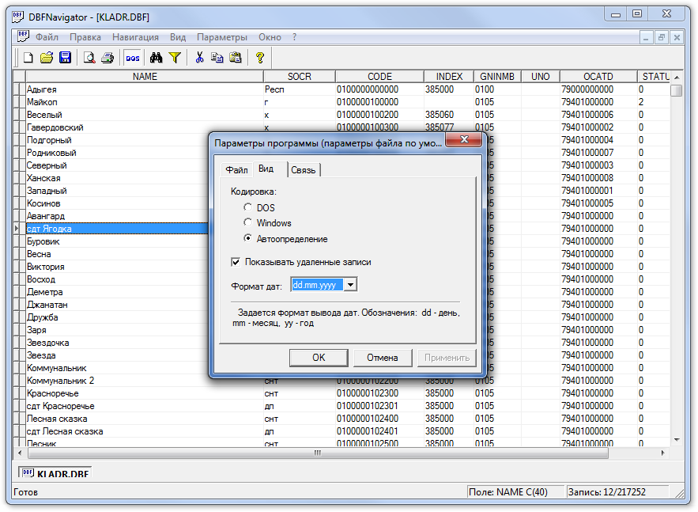This screenshot has width=698, height=512.
Task: Print the table using the printer icon
Action: (108, 58)
